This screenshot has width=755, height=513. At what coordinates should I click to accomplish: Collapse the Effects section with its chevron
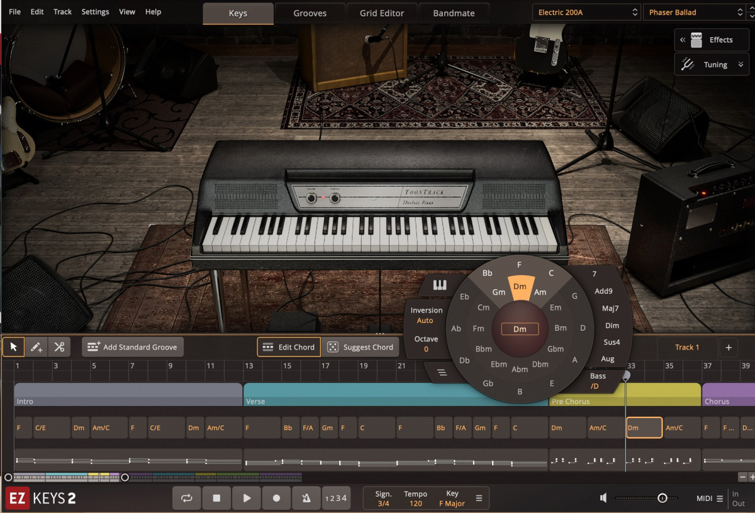coord(682,40)
